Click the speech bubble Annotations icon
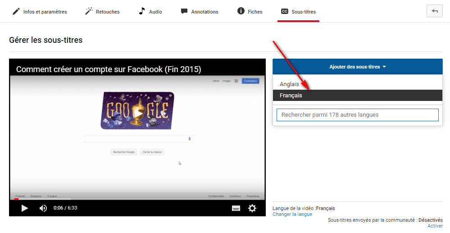 [x=184, y=11]
